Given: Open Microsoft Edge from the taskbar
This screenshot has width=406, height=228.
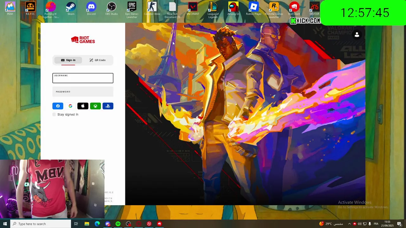Looking at the screenshot, I should tap(97, 224).
